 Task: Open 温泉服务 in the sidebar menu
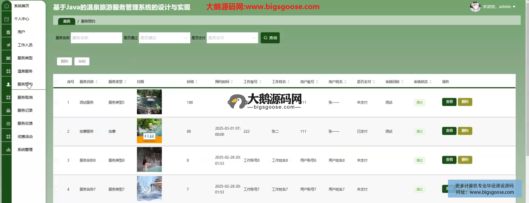point(25,71)
